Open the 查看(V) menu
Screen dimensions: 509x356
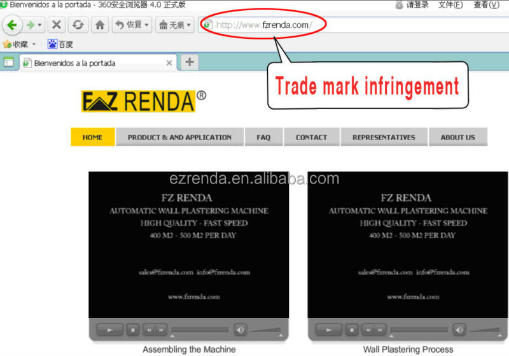(x=486, y=5)
